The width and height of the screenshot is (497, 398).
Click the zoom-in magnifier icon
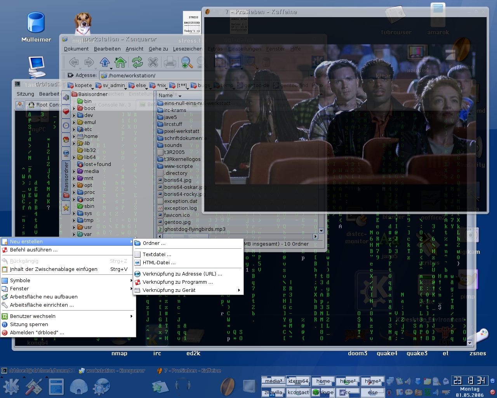click(x=187, y=62)
